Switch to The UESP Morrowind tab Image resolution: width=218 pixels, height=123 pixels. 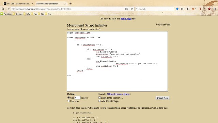coord(18,4)
